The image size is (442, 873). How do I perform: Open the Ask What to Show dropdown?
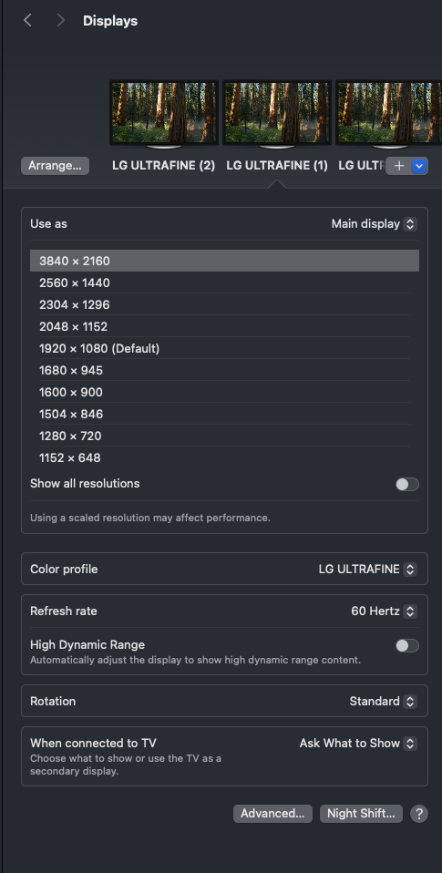coord(358,744)
